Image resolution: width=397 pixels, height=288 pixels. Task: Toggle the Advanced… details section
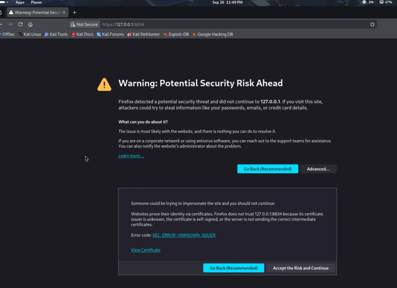tap(318, 169)
